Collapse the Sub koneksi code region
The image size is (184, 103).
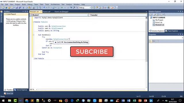34,35
